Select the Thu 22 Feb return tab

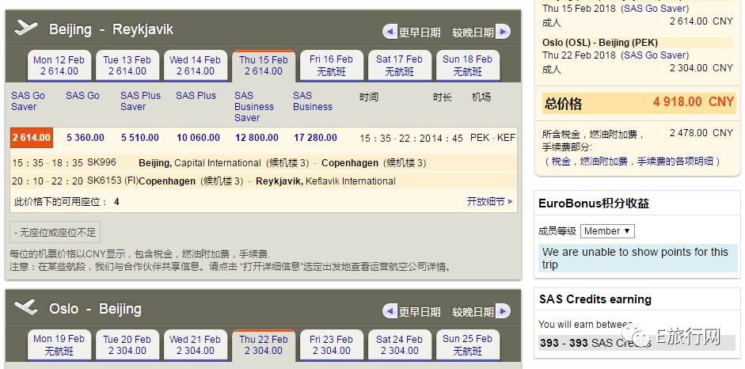(x=264, y=345)
